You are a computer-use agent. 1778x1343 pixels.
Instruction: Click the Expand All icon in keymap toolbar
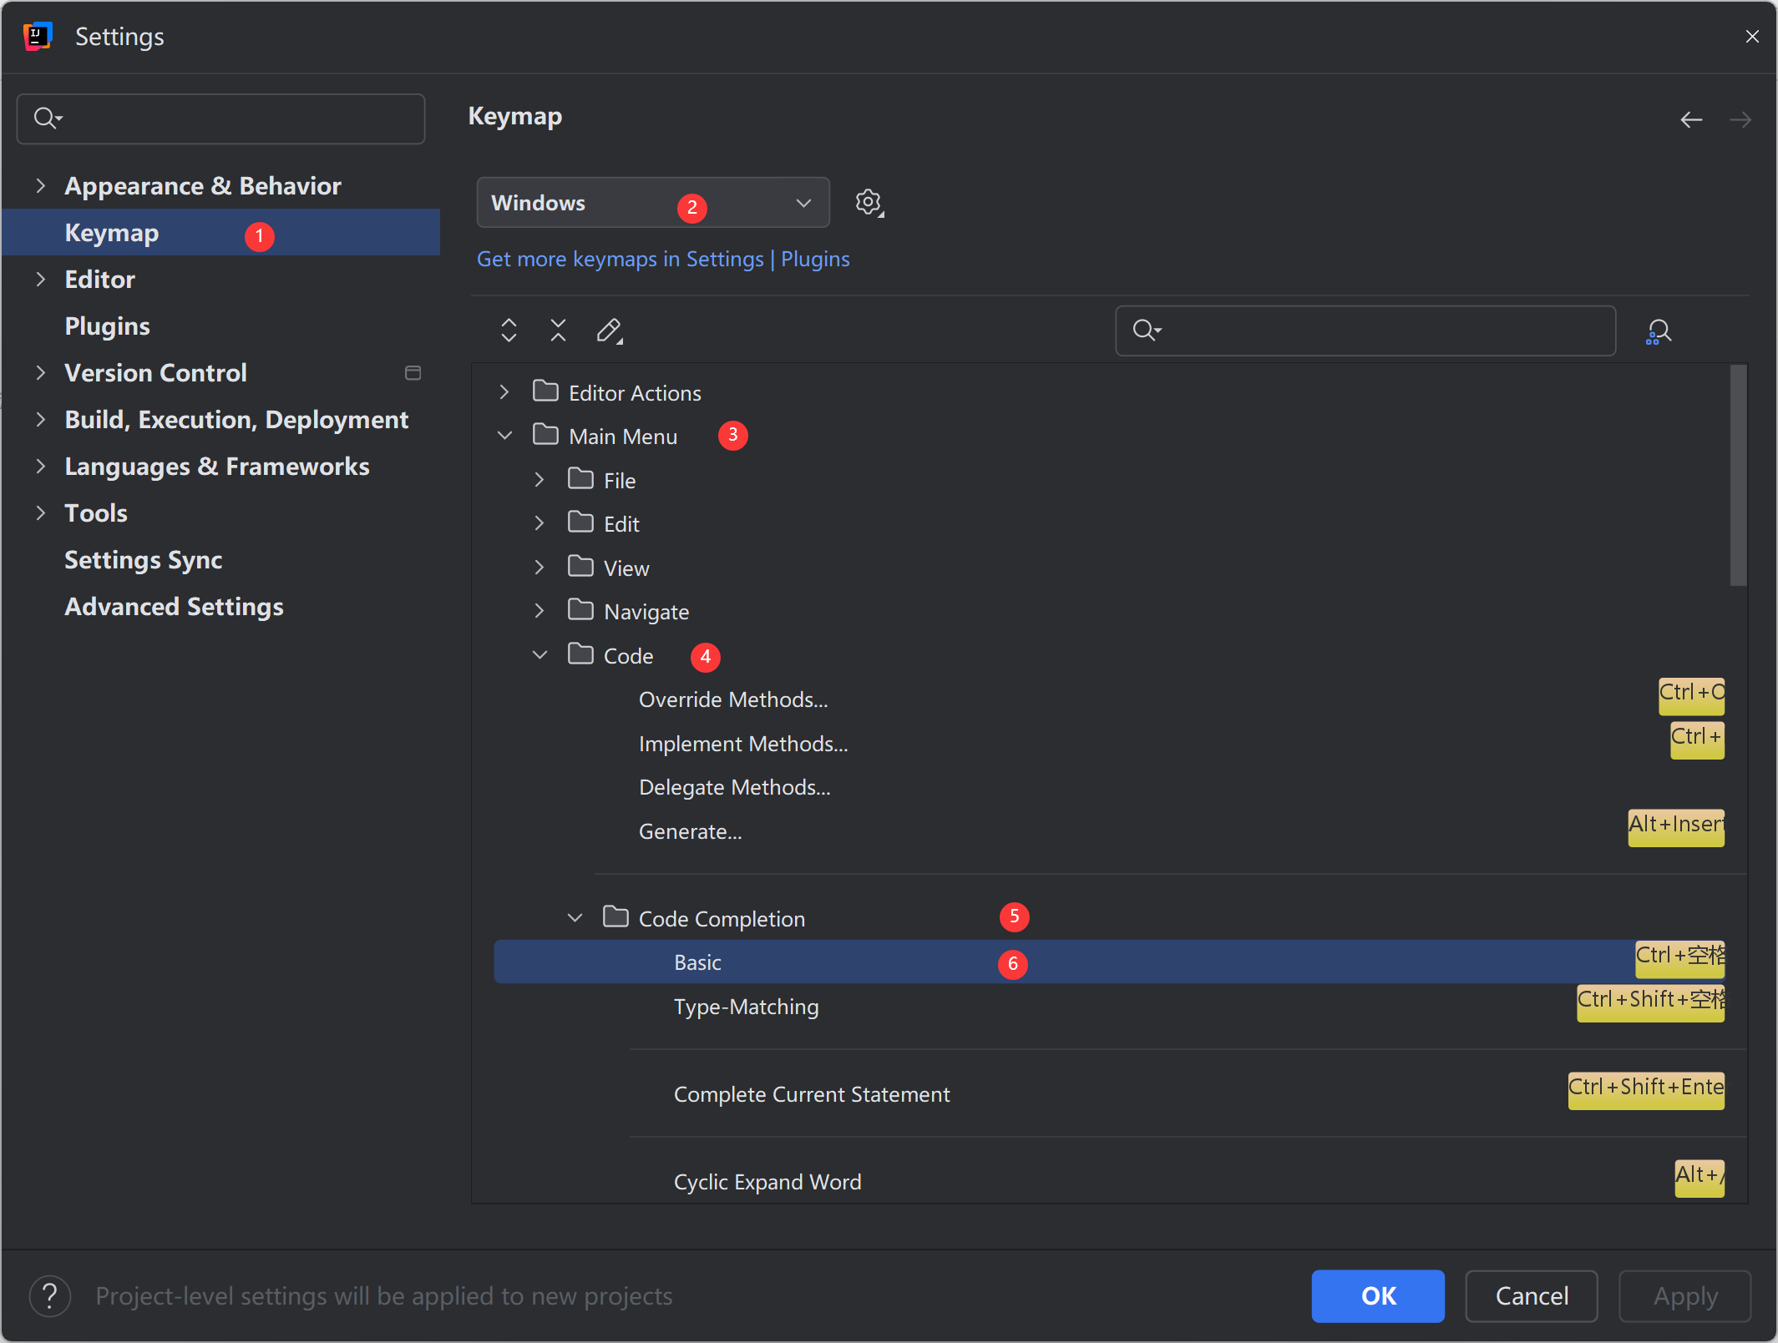coord(509,331)
